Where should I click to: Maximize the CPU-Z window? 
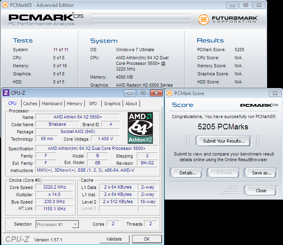(x=143, y=93)
